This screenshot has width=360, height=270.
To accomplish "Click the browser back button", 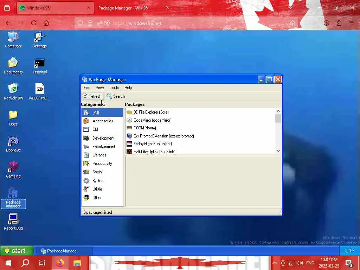I will [8, 23].
